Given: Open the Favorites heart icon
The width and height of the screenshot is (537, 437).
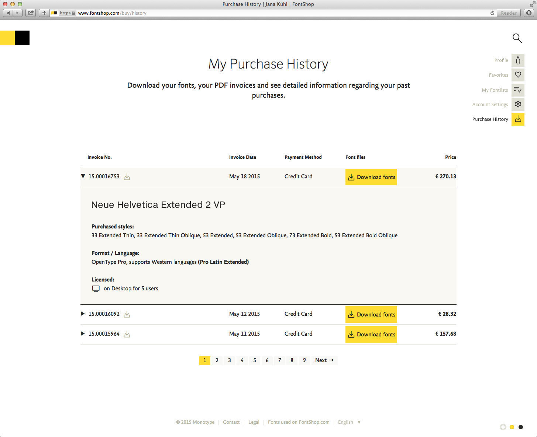Looking at the screenshot, I should click(518, 75).
